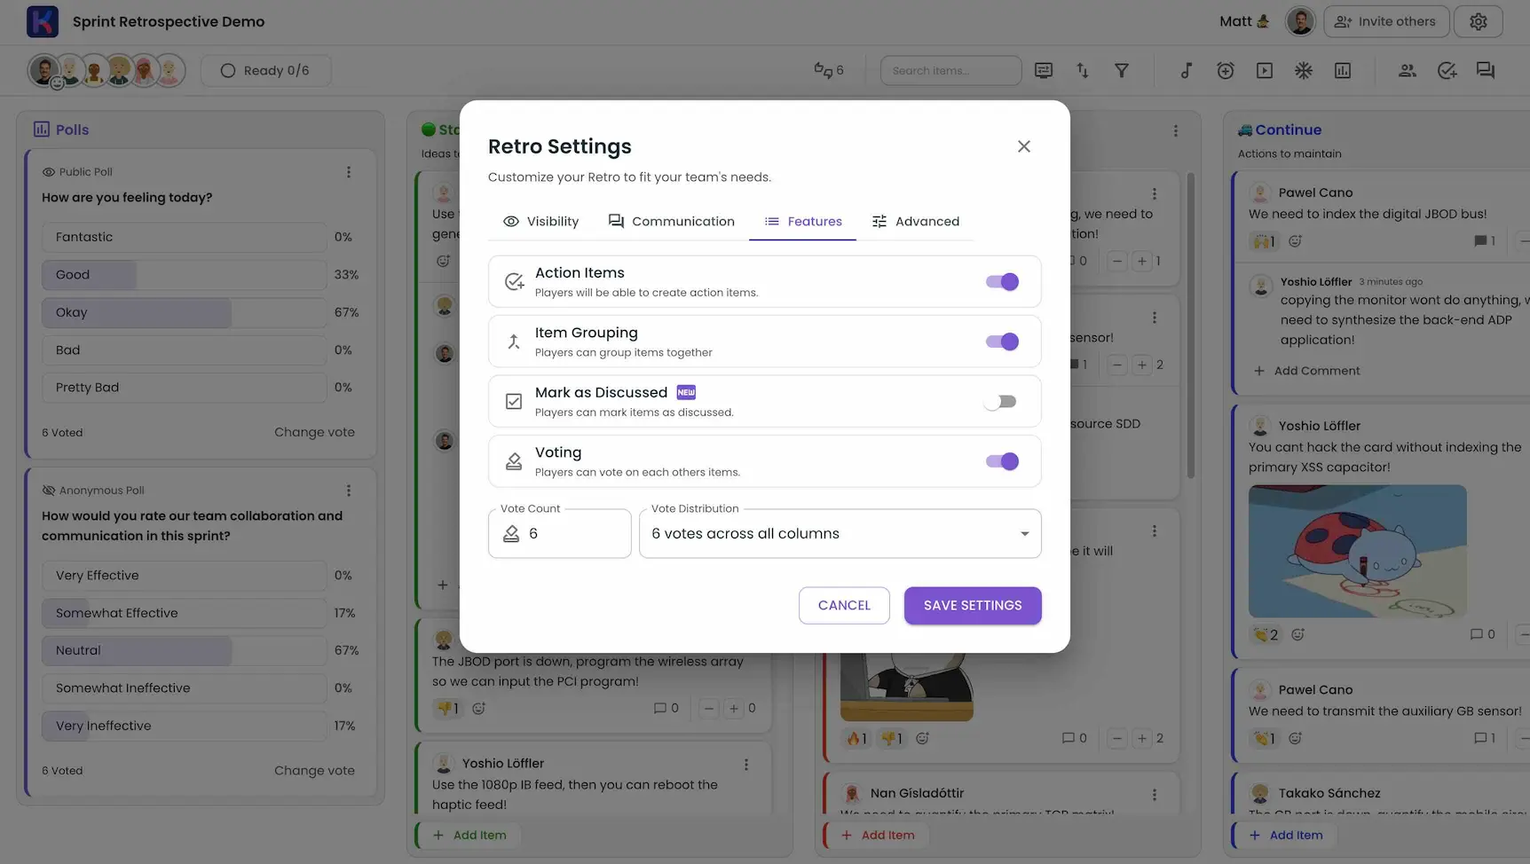This screenshot has height=864, width=1530.
Task: Select the Fantastic poll option
Action: 184,237
